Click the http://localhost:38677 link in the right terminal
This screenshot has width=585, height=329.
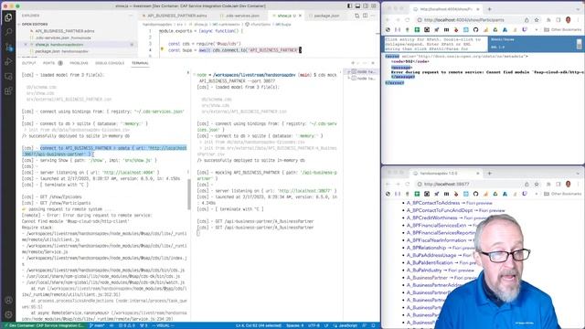coord(305,191)
